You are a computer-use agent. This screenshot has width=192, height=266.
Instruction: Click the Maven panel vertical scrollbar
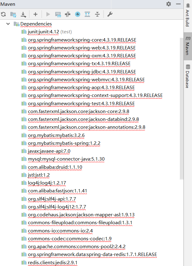pyautogui.click(x=182, y=108)
